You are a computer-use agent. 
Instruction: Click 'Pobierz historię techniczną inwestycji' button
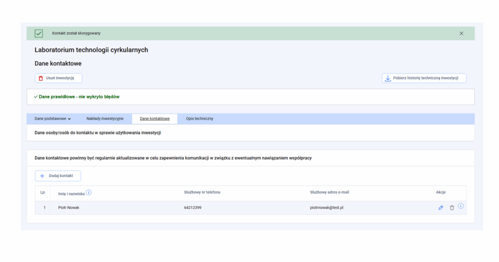pyautogui.click(x=424, y=78)
